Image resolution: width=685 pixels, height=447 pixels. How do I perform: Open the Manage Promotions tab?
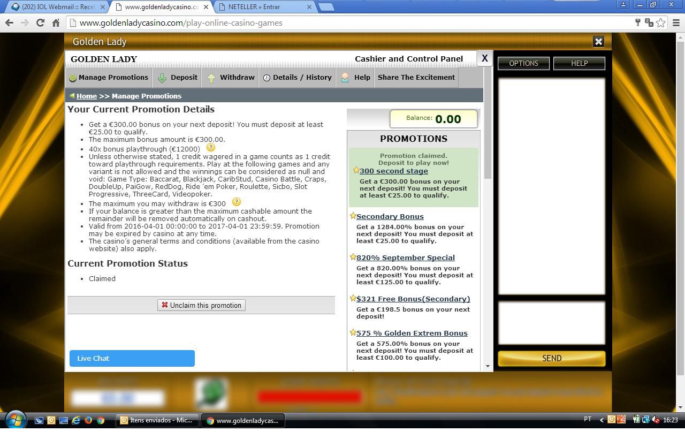coord(109,78)
